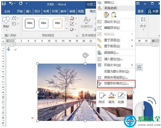Choose the paste keep source formatting icon
The width and height of the screenshot is (161, 128).
click(x=106, y=15)
